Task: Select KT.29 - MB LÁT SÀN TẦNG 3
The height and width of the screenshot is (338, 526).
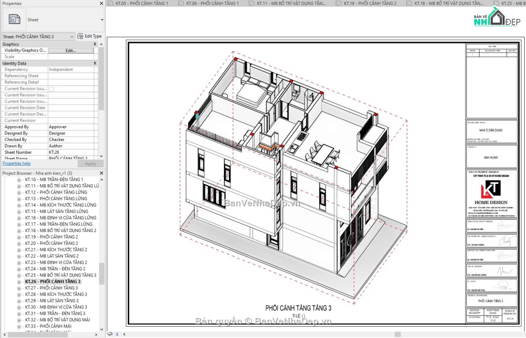Action: coord(52,300)
